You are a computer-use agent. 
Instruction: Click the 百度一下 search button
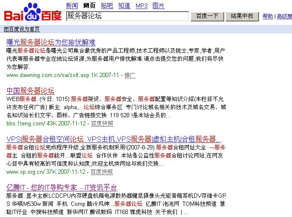click(207, 17)
